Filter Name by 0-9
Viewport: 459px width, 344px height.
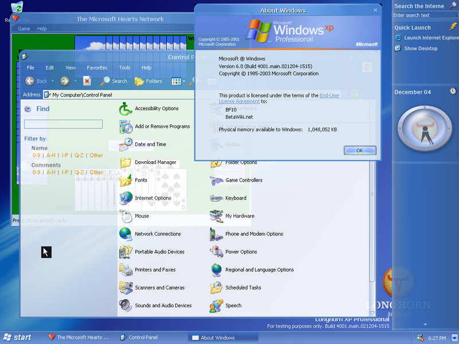36,155
